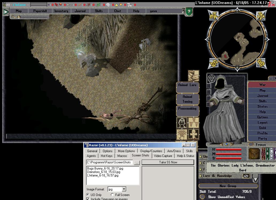Click the E compass corner on the radar
276x200 pixels.
tap(261, 63)
